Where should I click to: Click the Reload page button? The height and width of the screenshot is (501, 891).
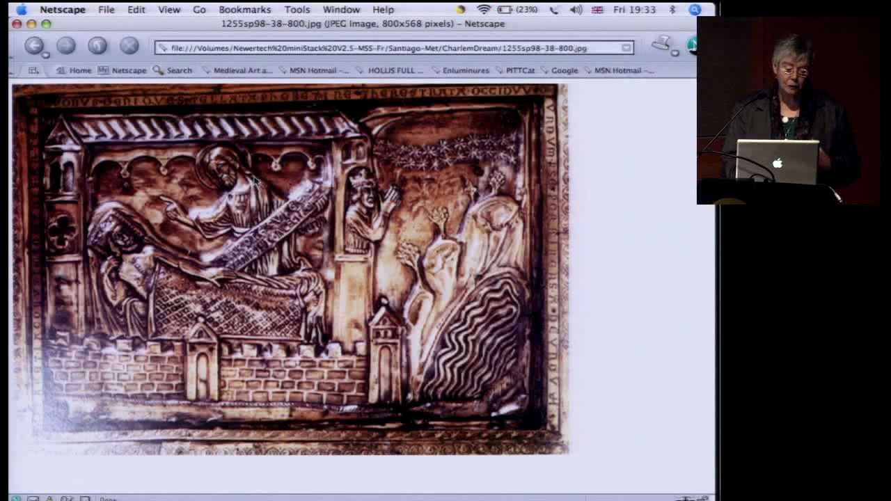tap(97, 45)
